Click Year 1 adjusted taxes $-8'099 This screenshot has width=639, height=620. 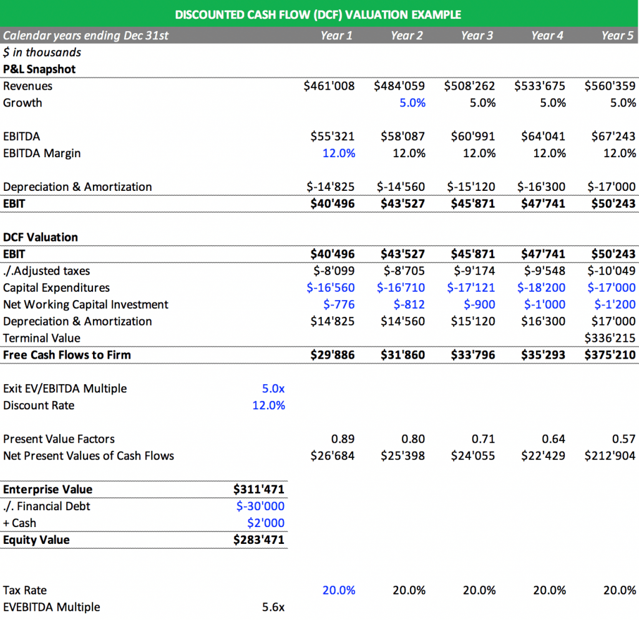[334, 271]
